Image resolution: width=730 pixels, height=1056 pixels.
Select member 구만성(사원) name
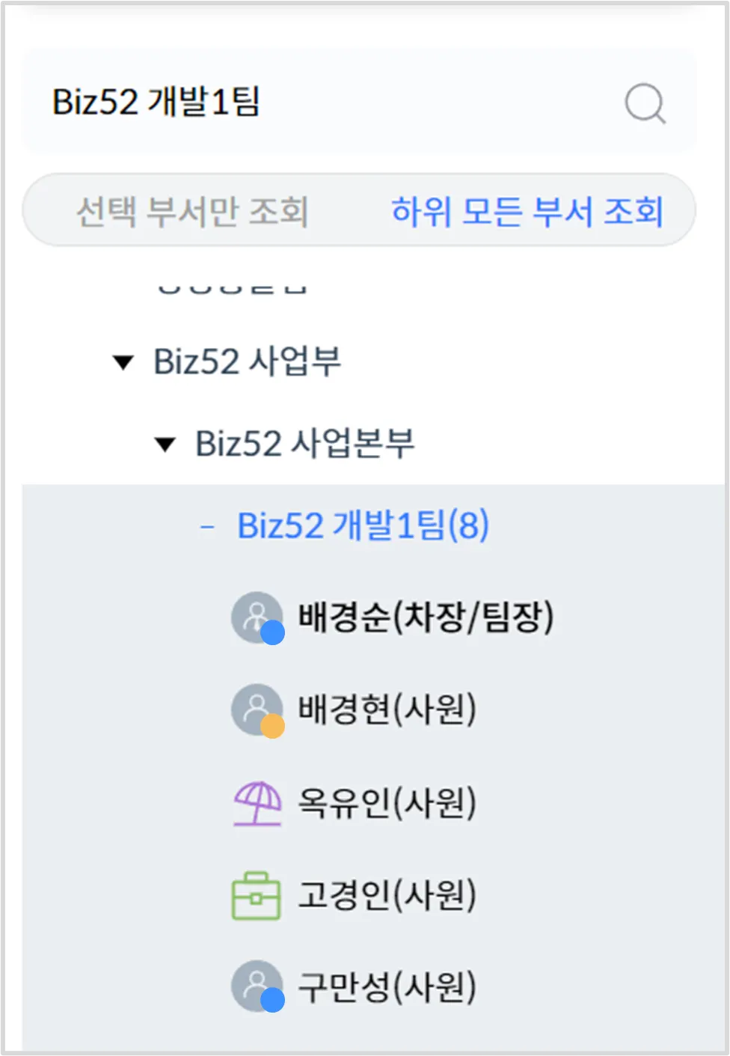[x=387, y=986]
